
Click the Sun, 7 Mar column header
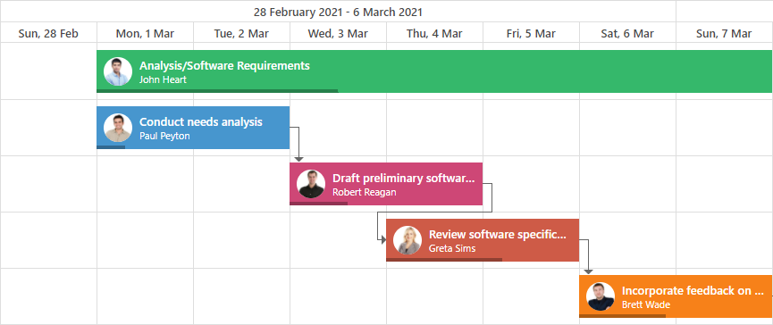tap(724, 34)
